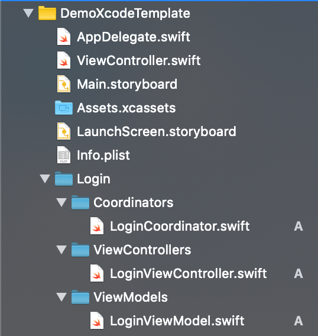Select the Login group label

93,179
